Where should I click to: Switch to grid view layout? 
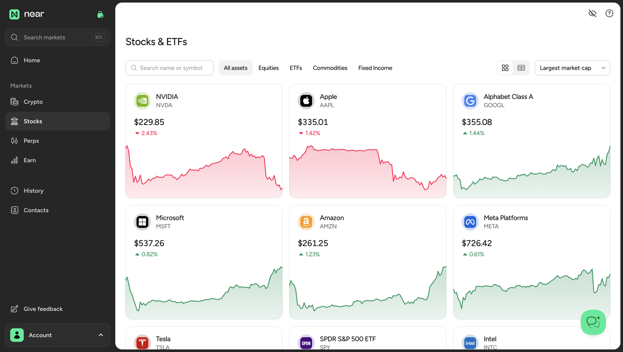pos(505,68)
